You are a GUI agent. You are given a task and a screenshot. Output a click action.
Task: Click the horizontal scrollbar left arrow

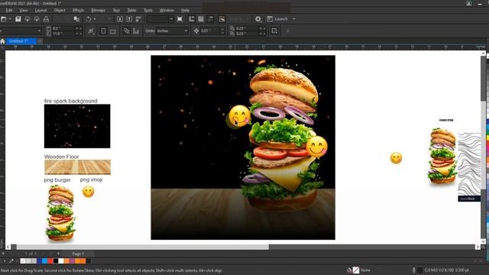8,247
